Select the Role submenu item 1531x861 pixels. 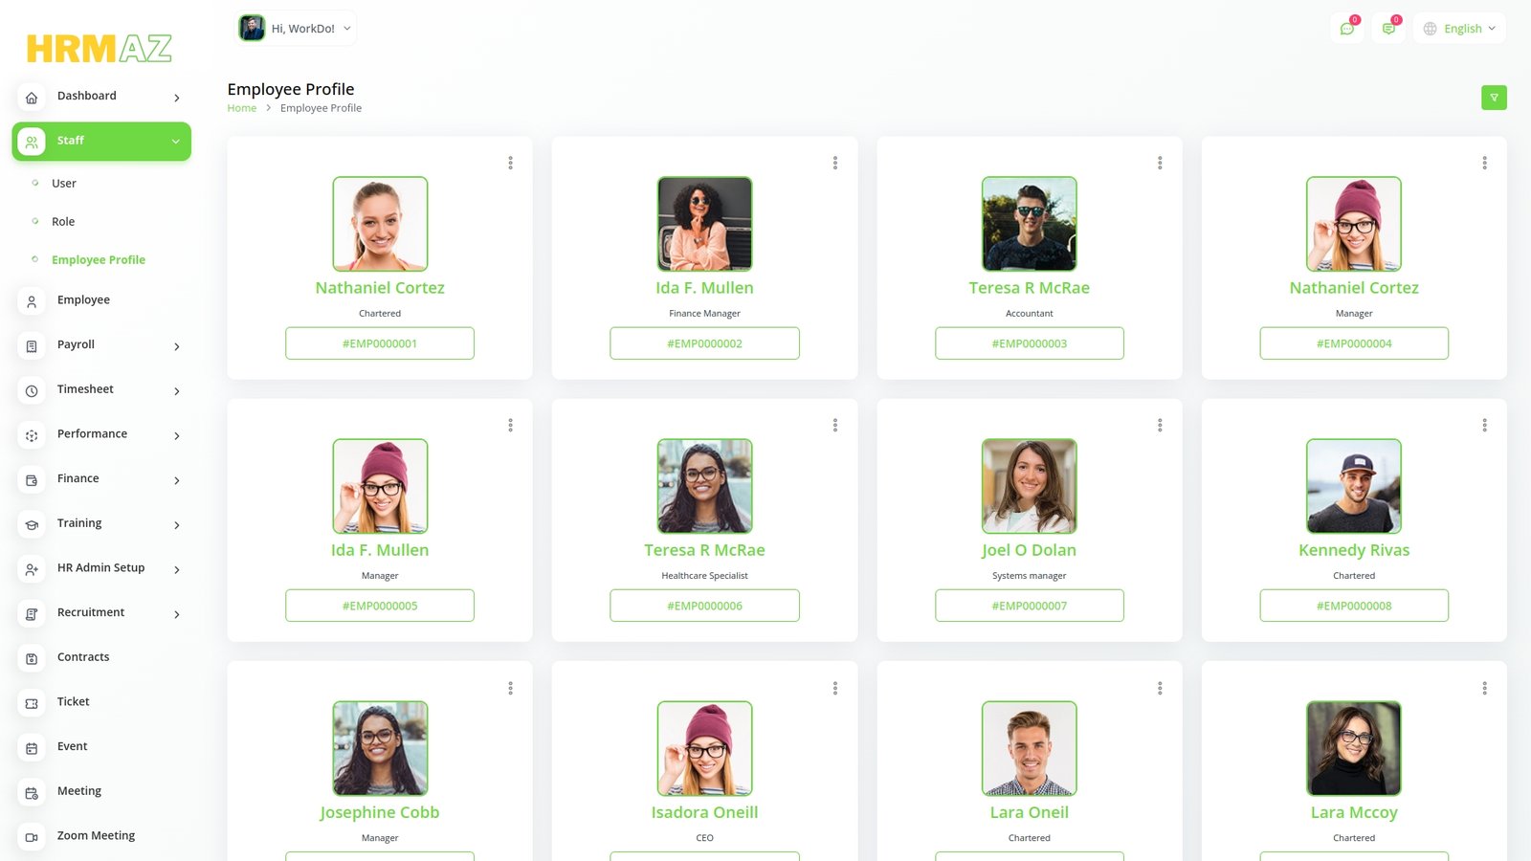pos(63,222)
